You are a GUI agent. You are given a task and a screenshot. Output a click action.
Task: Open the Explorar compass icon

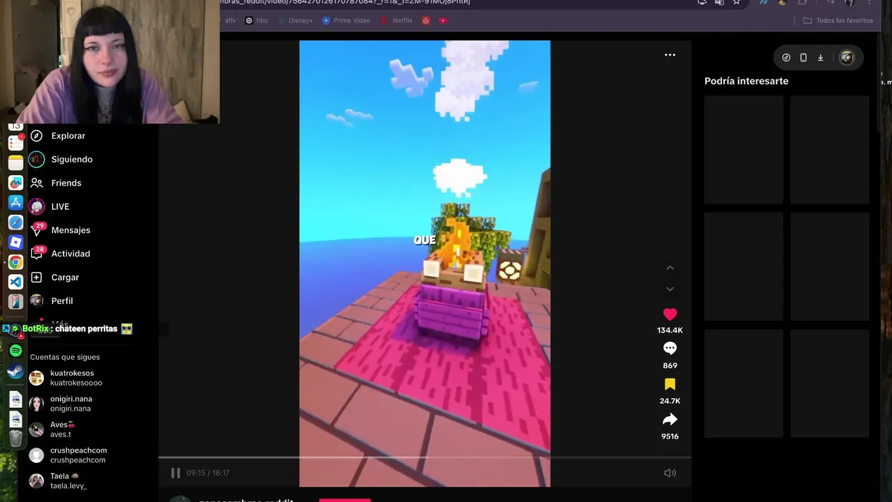[x=36, y=136]
